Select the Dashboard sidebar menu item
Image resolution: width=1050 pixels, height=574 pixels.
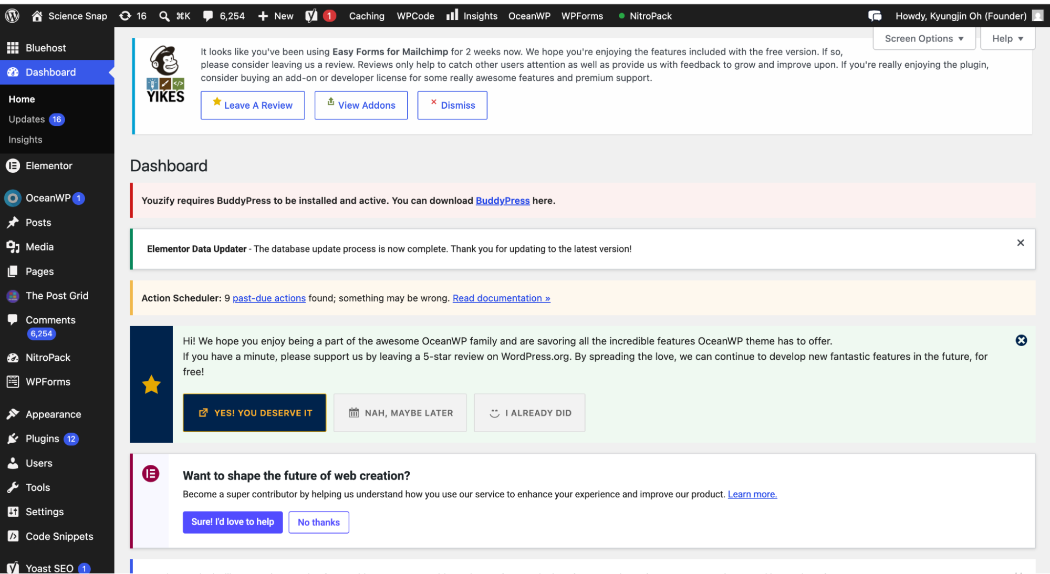57,72
